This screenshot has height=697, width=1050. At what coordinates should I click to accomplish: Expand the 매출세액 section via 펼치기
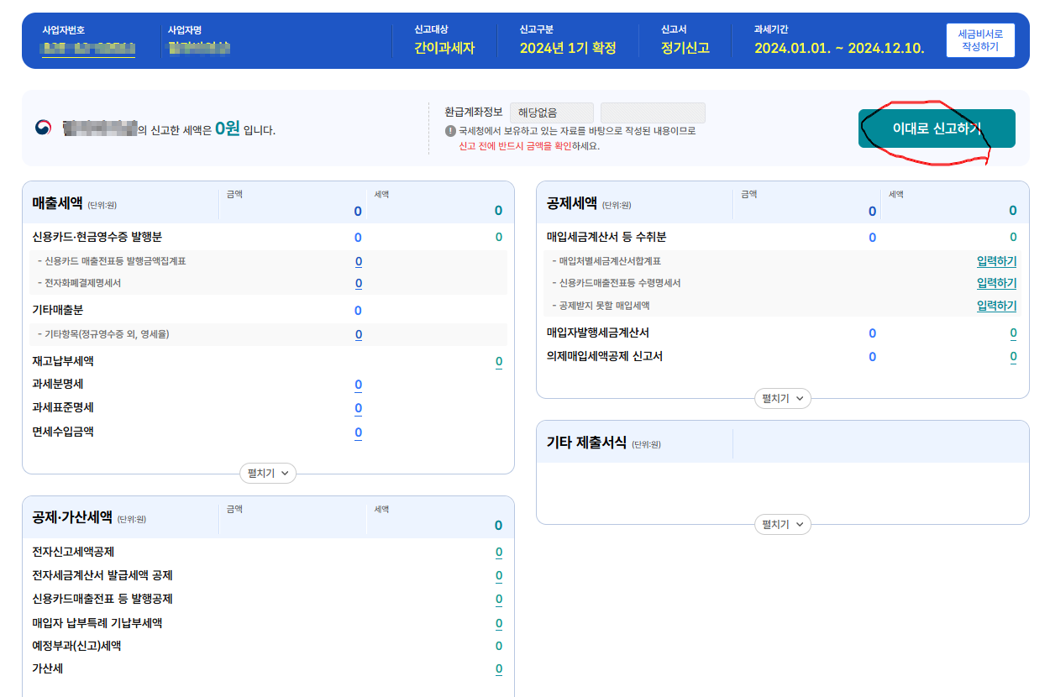267,473
